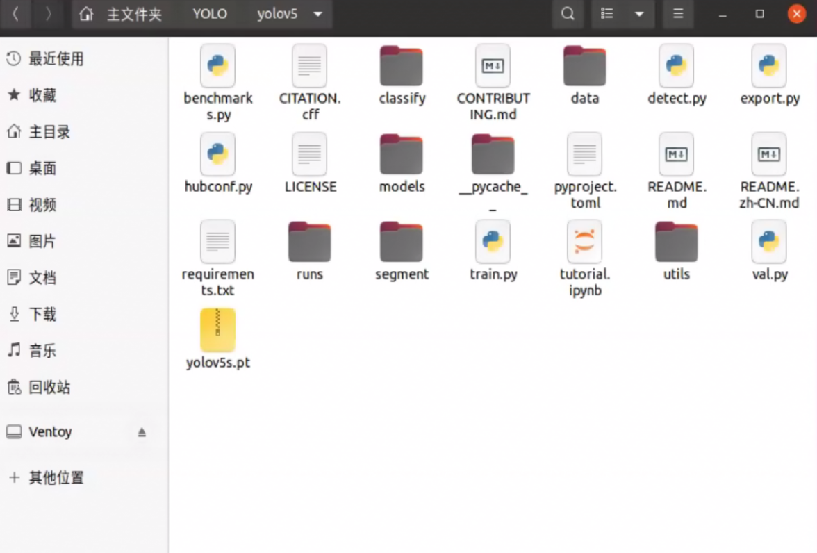Open the runs folder

(310, 242)
